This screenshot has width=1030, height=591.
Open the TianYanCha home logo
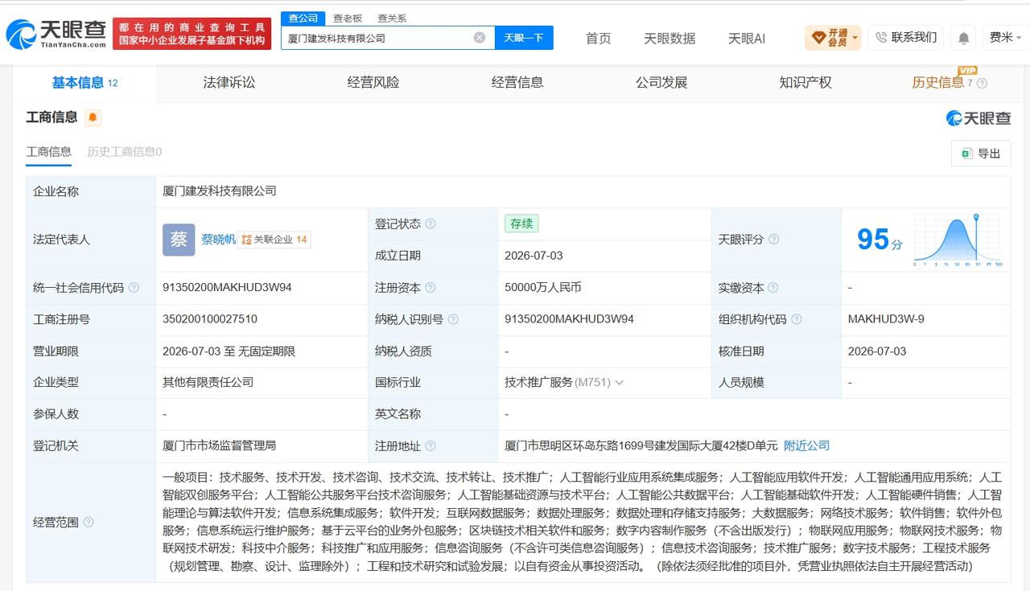click(56, 34)
